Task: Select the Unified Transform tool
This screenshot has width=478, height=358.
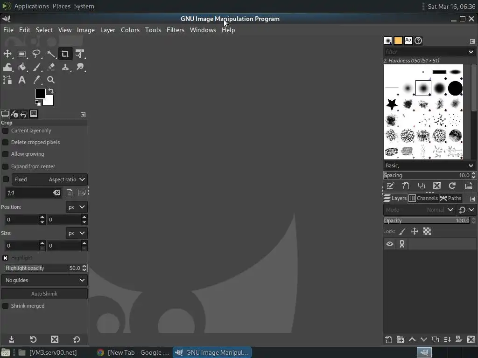Action: point(80,54)
